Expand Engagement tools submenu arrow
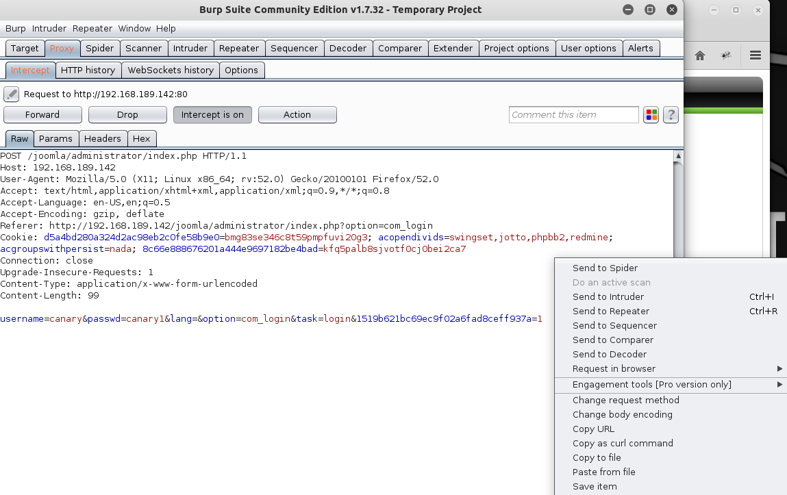This screenshot has width=787, height=495. 779,385
